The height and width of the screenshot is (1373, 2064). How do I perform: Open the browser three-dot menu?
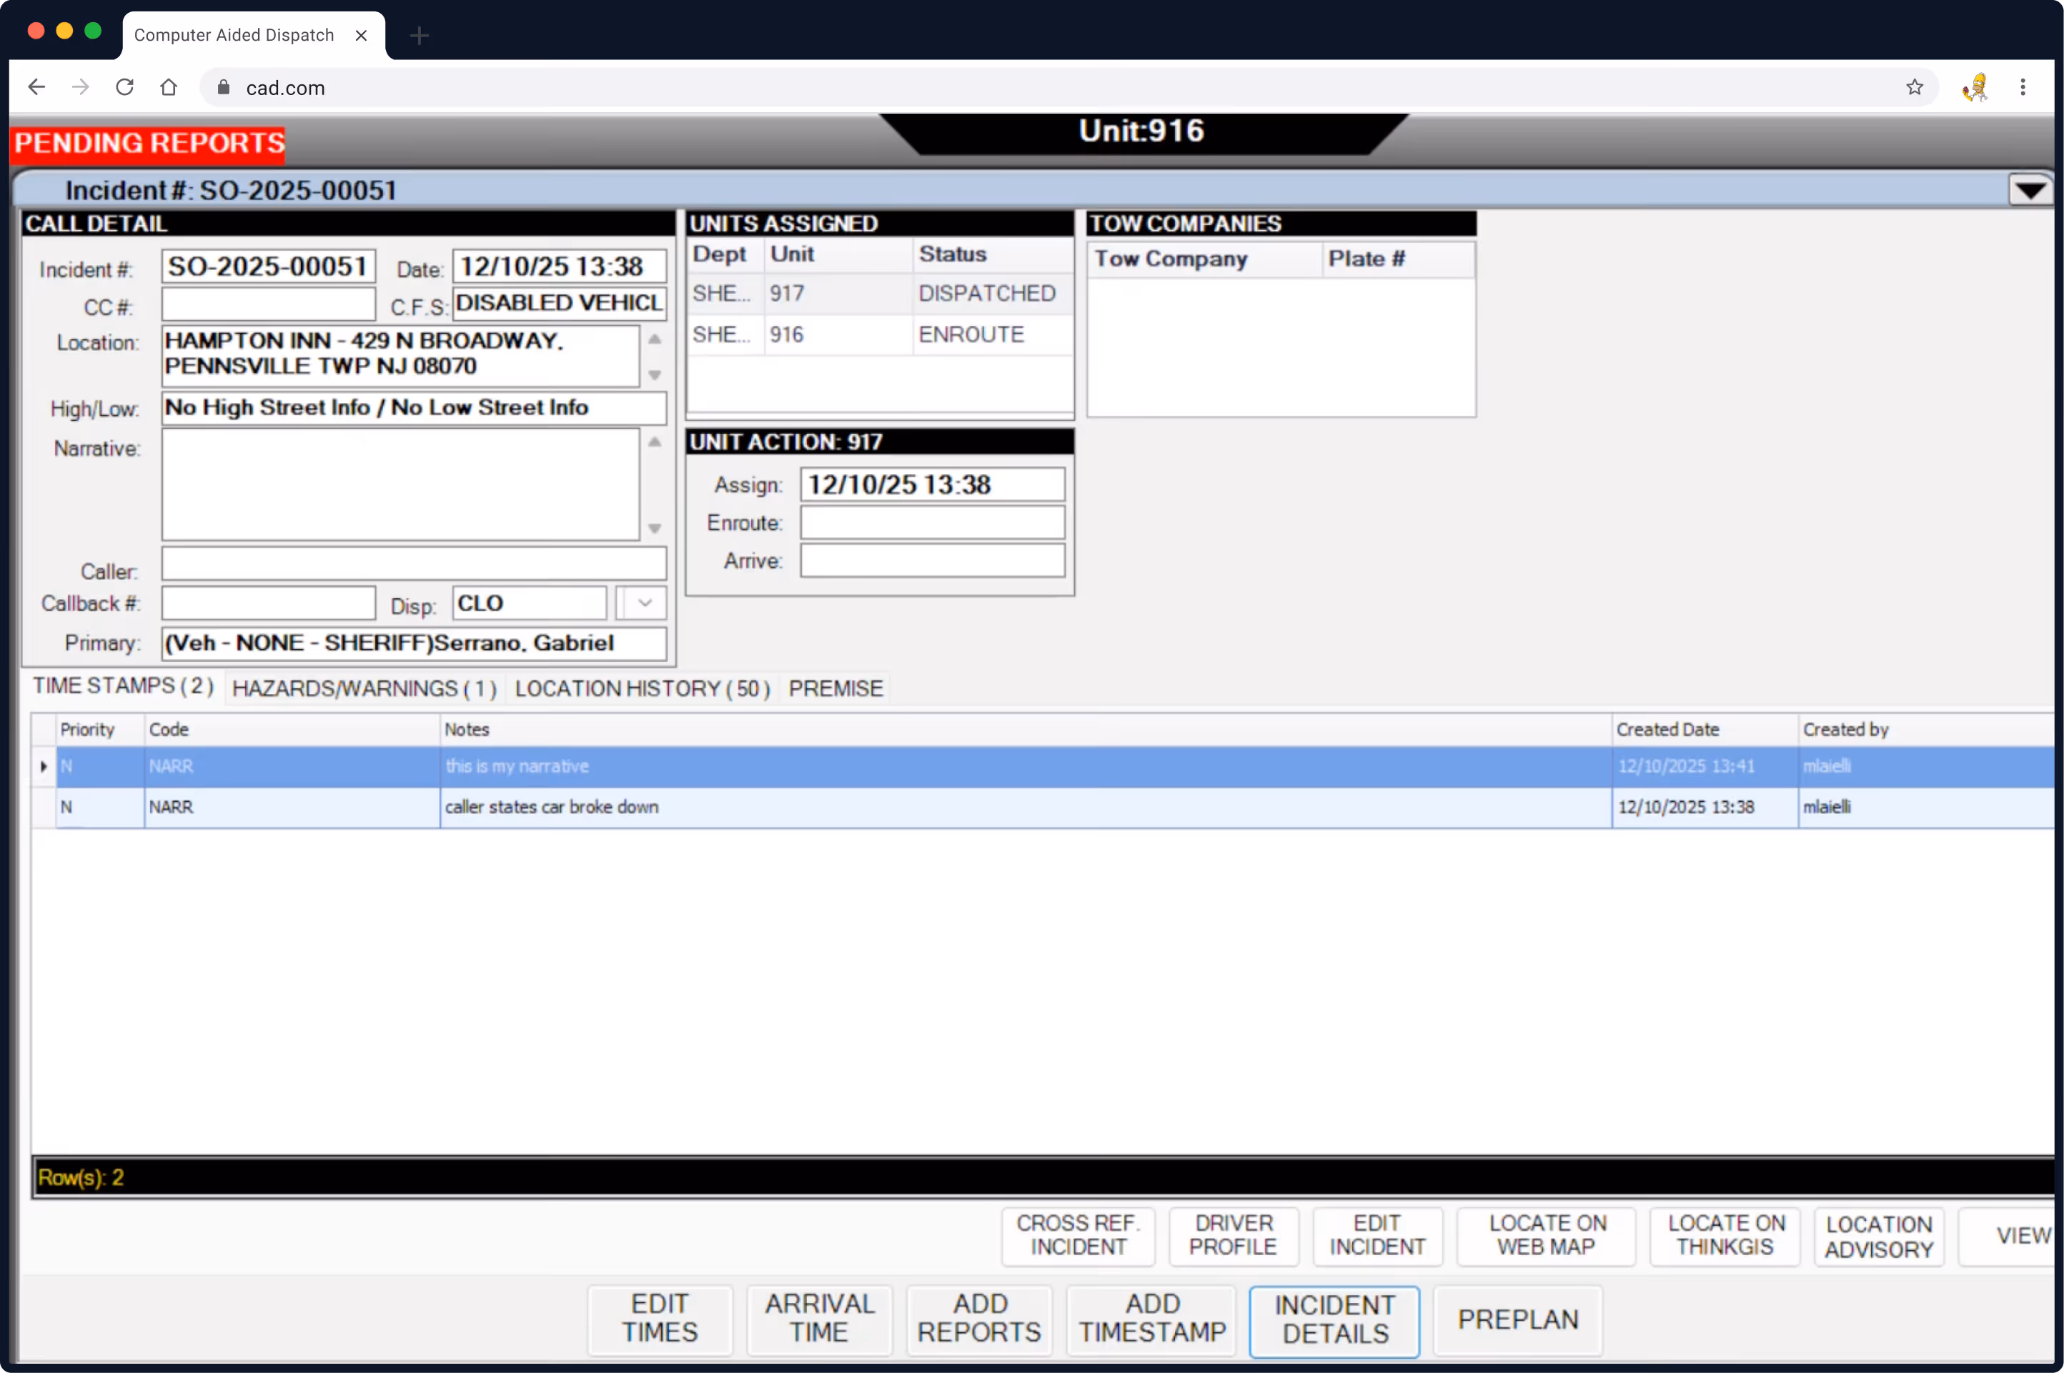pos(2022,86)
